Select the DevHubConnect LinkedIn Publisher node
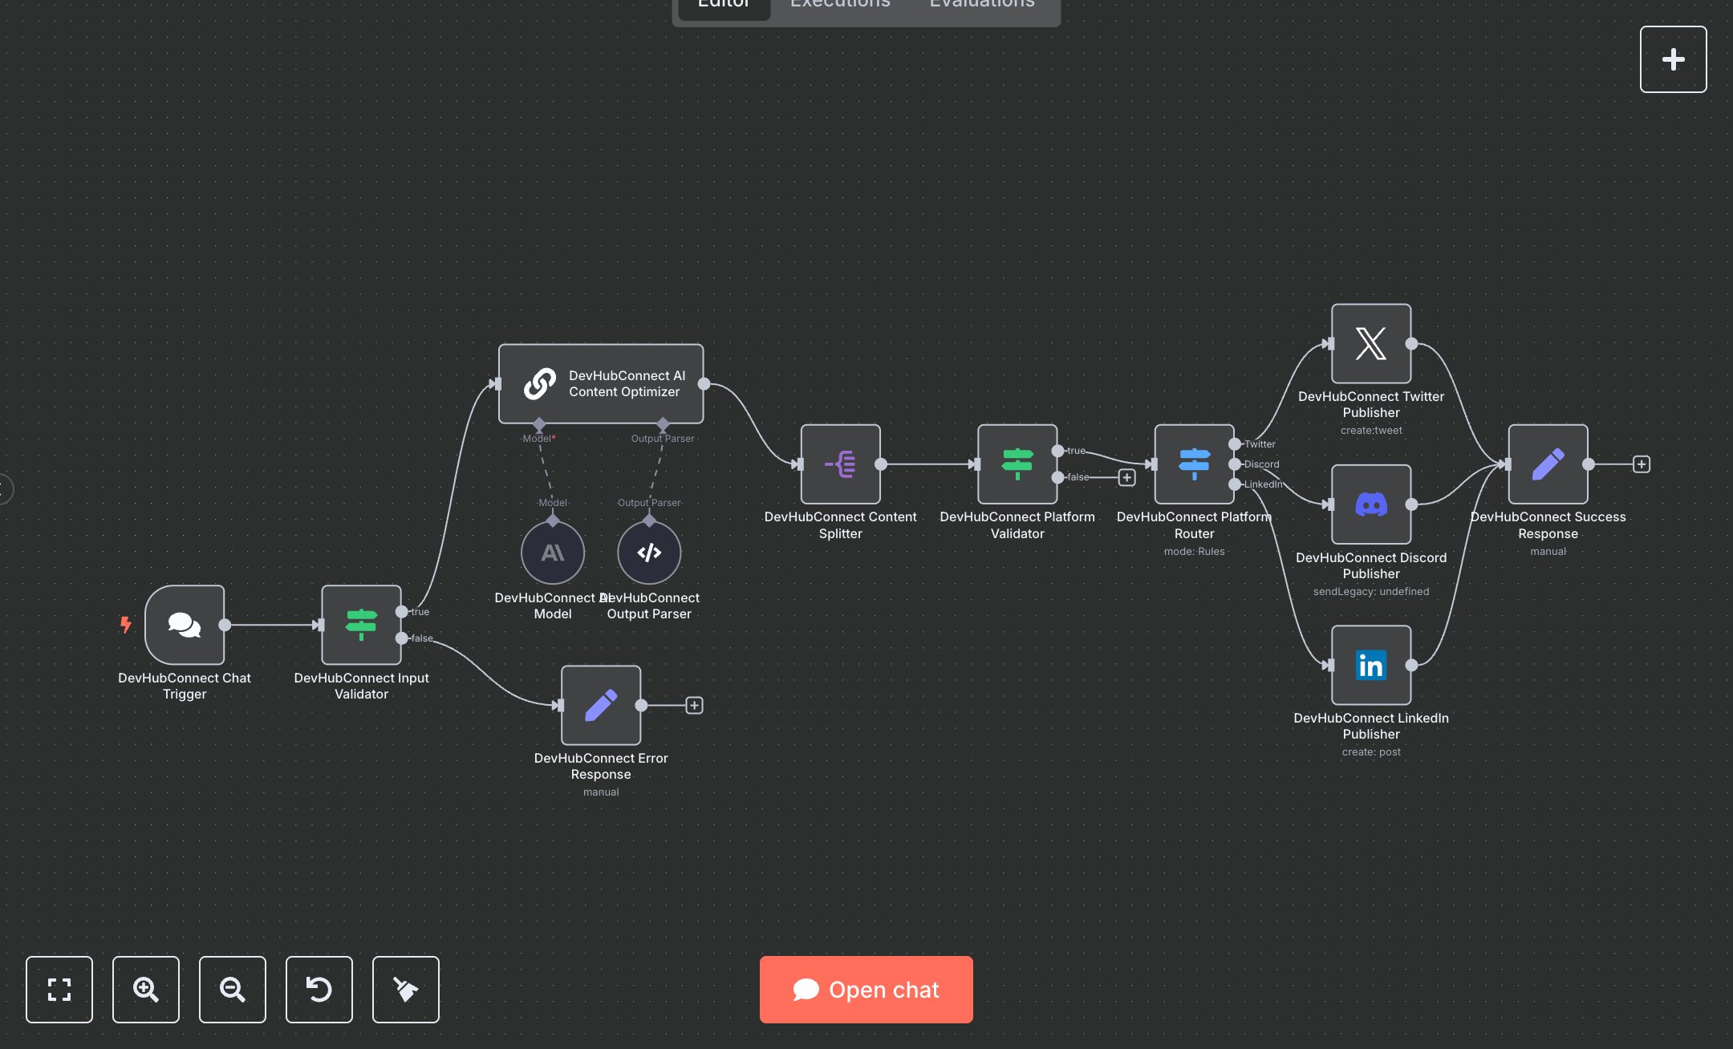Screen dimensions: 1733x1049 click(x=1370, y=665)
